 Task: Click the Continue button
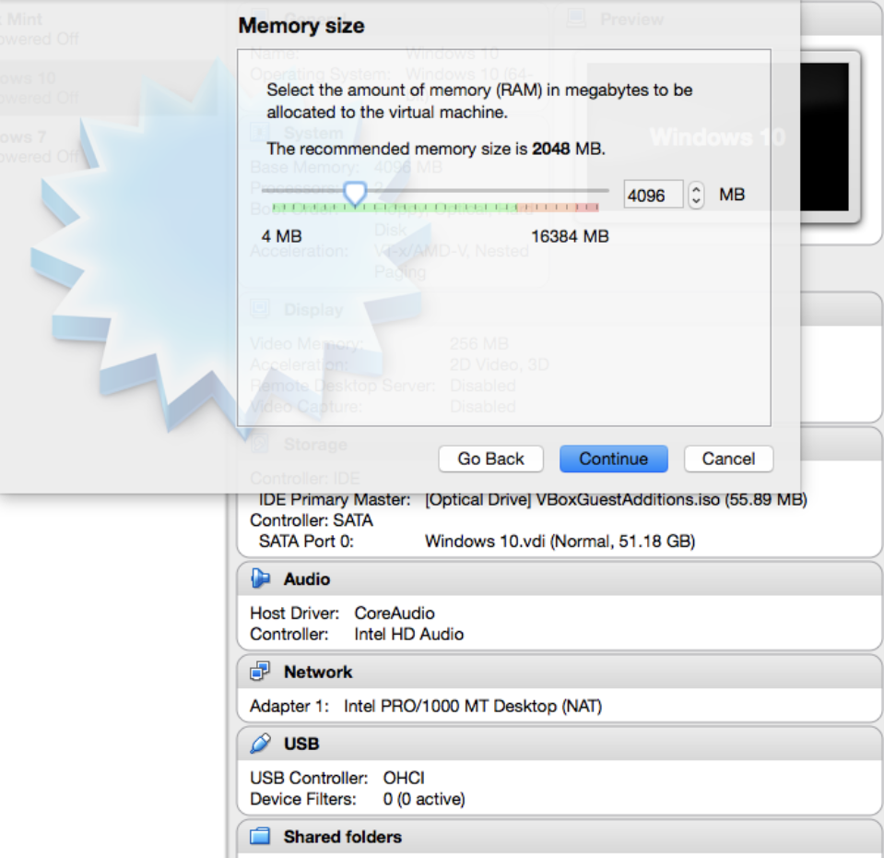coord(613,459)
